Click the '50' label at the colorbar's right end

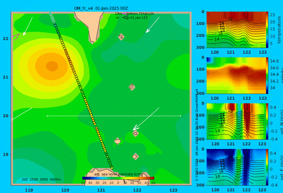(153, 183)
